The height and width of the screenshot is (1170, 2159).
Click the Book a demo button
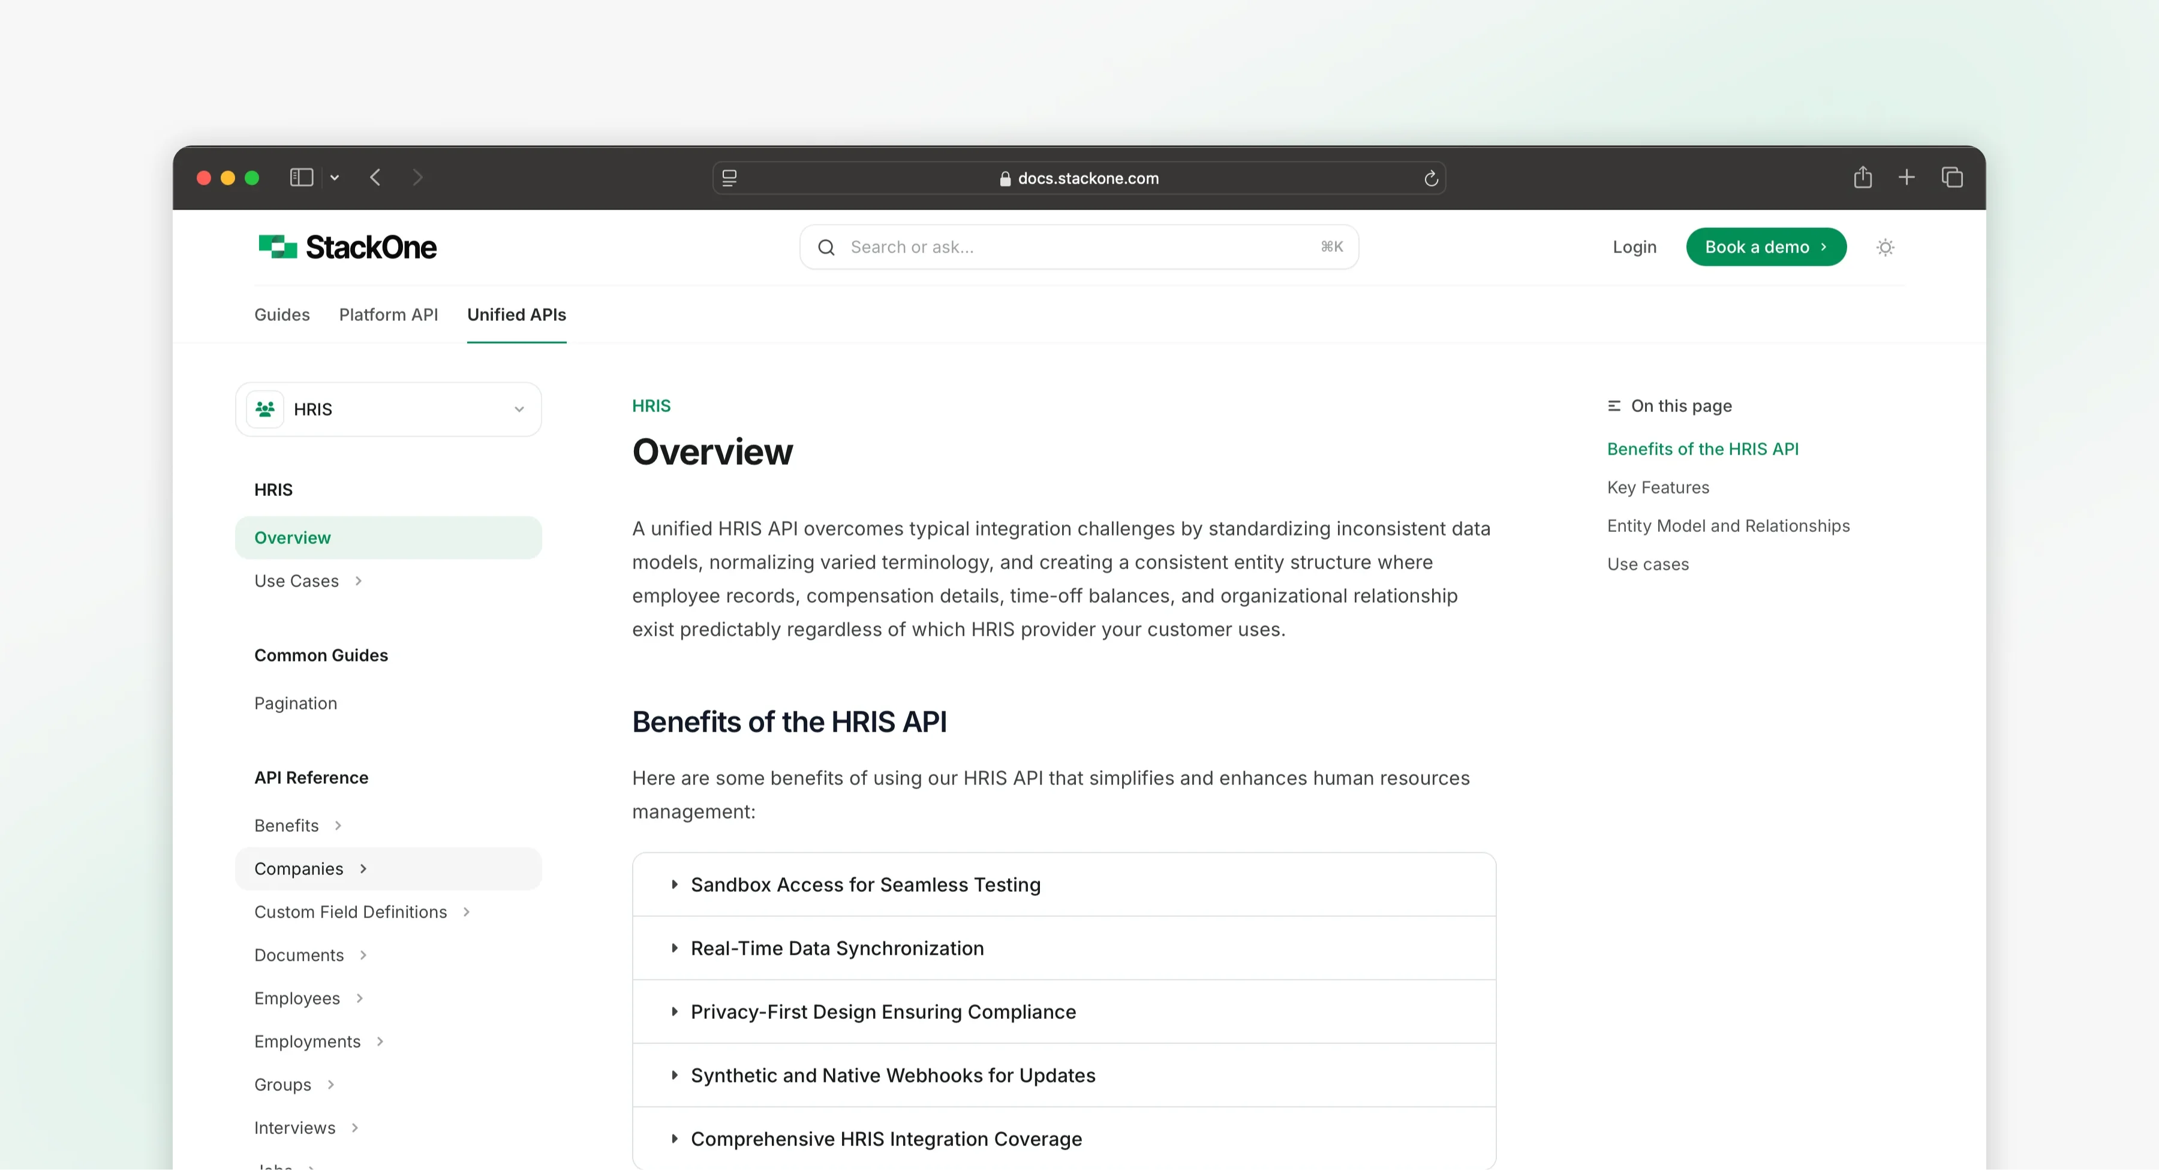[x=1766, y=246]
